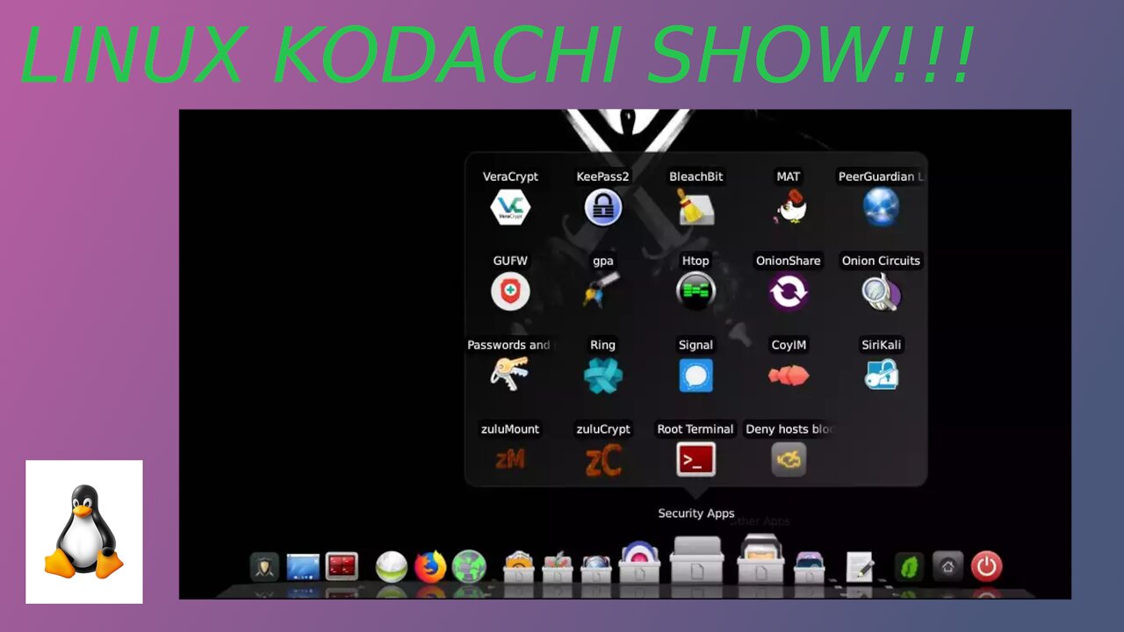Launch Onion Circuits icon
Screen dimensions: 1124x632
pyautogui.click(x=881, y=292)
